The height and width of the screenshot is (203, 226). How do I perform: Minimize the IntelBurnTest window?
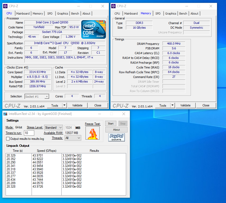(x=99, y=114)
